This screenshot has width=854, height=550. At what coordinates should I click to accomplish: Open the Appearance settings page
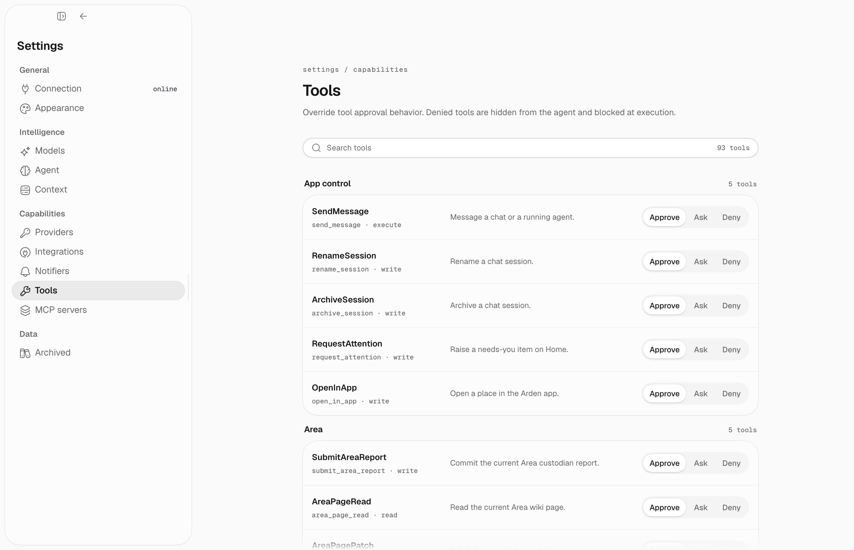point(98,108)
